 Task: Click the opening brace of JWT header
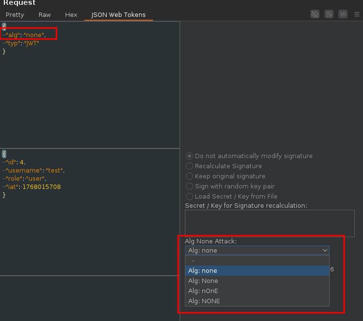4,27
